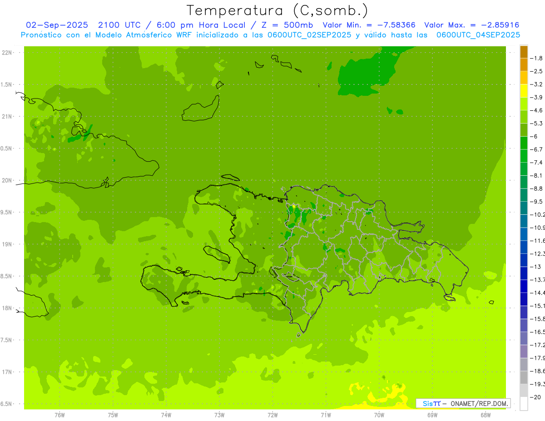545x421 pixels.
Task: Click the '68W' longitude axis label
Action: pyautogui.click(x=486, y=415)
